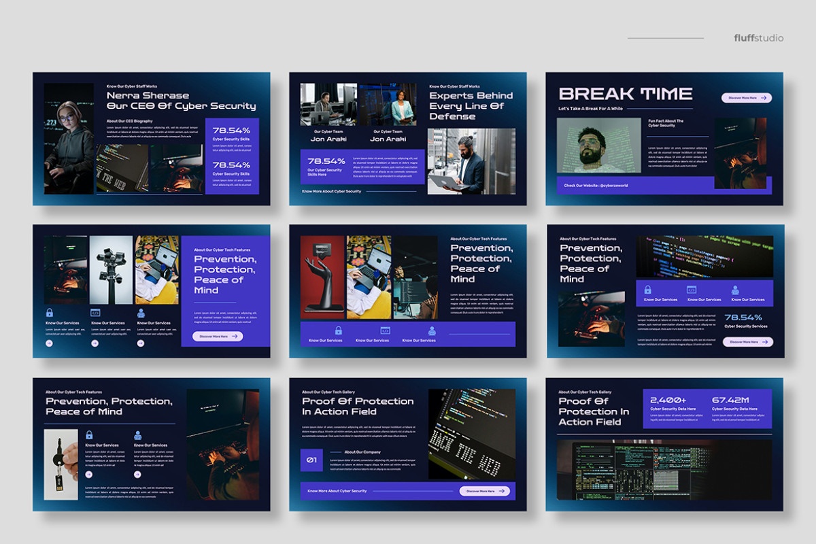Click the code icon on middle Prevention slide
816x544 pixels.
point(385,331)
